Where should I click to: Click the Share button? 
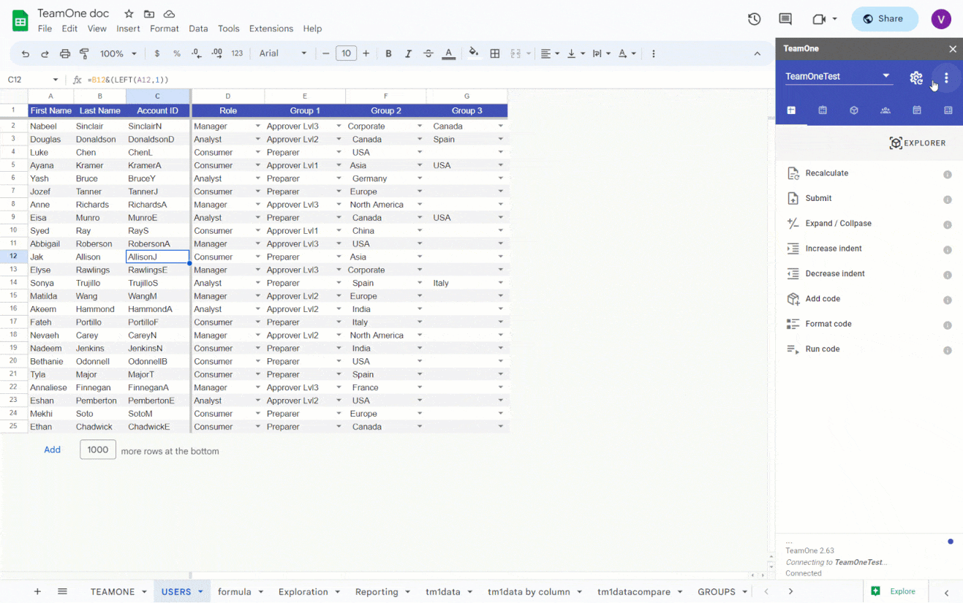click(884, 19)
